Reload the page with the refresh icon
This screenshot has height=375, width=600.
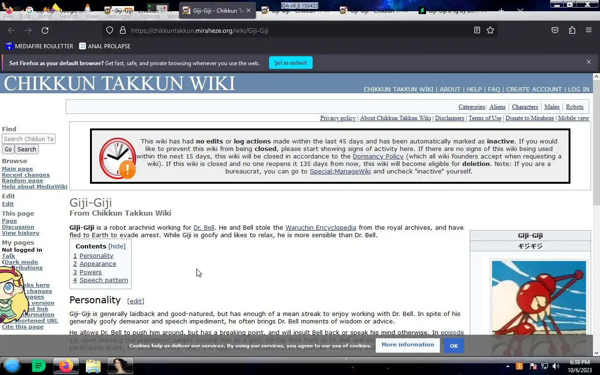[x=45, y=30]
